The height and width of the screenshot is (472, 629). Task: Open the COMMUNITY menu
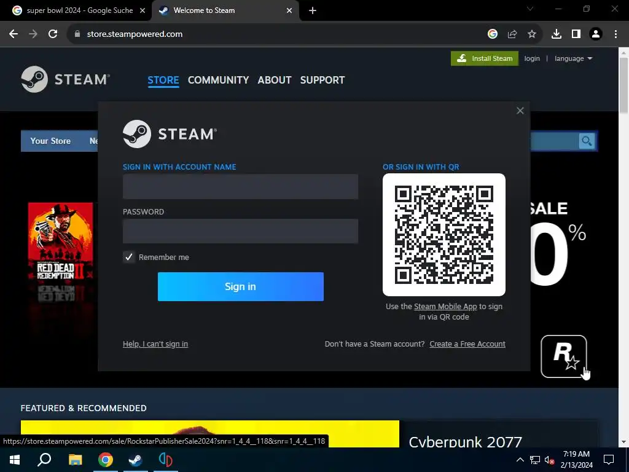[218, 80]
